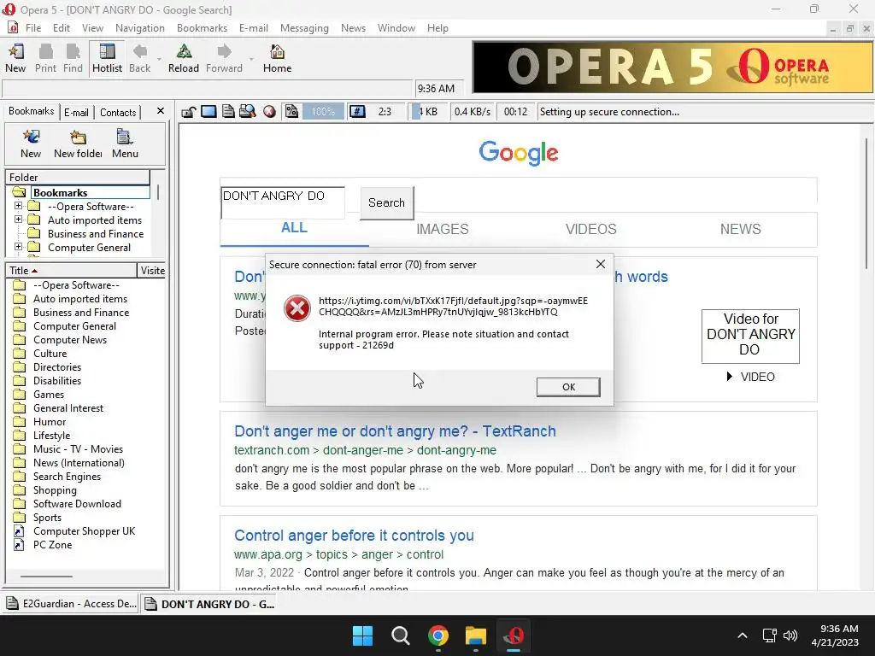The image size is (875, 656).
Task: Click the red stop loading icon
Action: [269, 112]
